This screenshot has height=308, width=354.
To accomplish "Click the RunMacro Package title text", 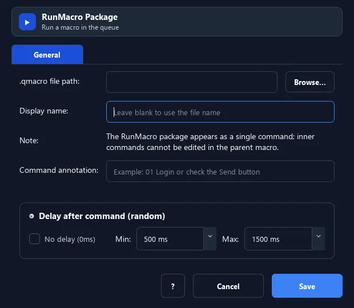I will (79, 17).
